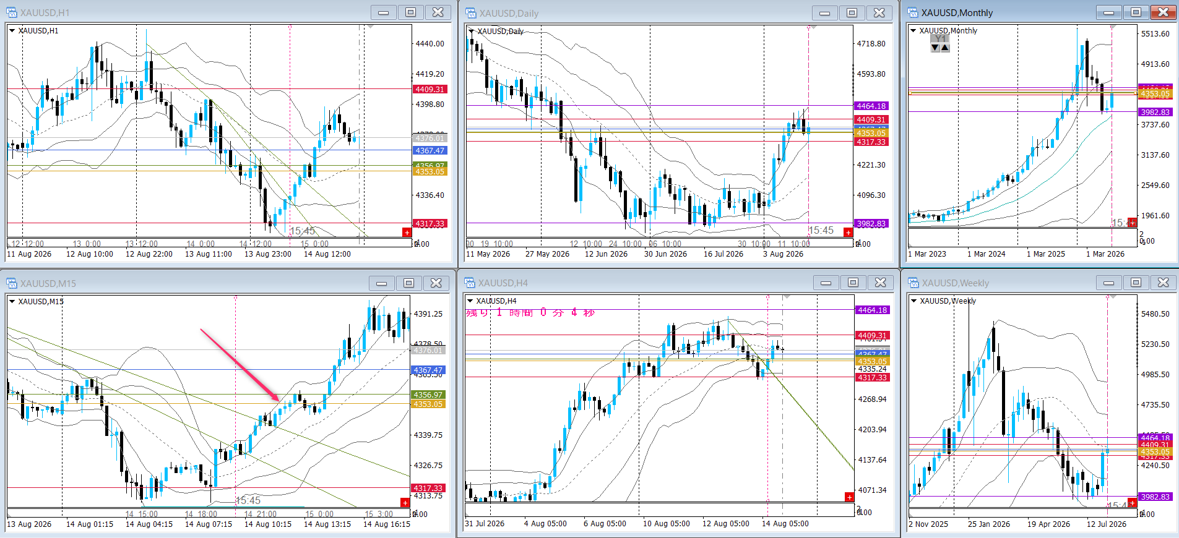Open the XAUUSD,Daily chart label dropdown triangle
The width and height of the screenshot is (1179, 538).
(x=472, y=31)
